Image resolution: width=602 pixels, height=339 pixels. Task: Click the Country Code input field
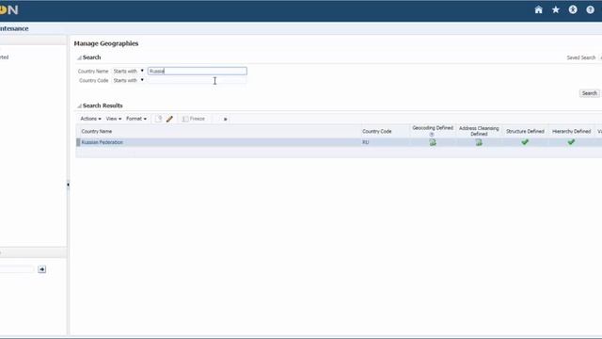(197, 80)
